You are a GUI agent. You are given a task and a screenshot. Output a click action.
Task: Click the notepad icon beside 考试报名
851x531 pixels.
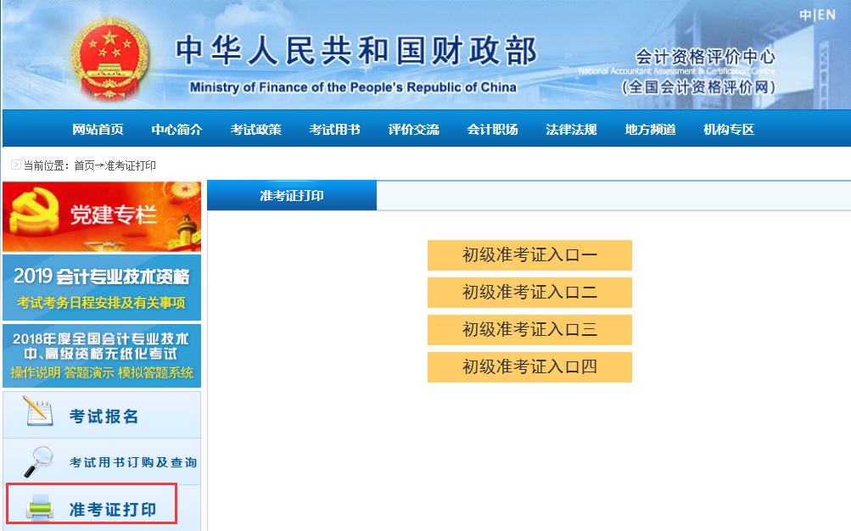pyautogui.click(x=38, y=412)
